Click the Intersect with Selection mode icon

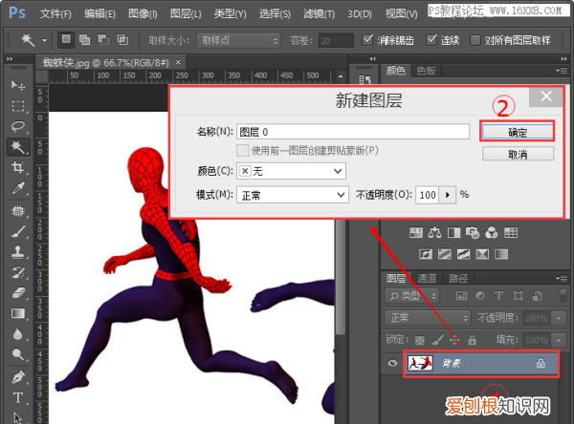coord(122,39)
